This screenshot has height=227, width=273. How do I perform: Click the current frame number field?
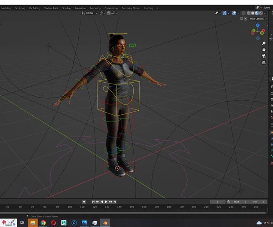coord(217,202)
